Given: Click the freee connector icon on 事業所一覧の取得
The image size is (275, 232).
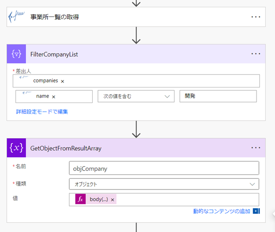Looking at the screenshot, I should coord(16,17).
